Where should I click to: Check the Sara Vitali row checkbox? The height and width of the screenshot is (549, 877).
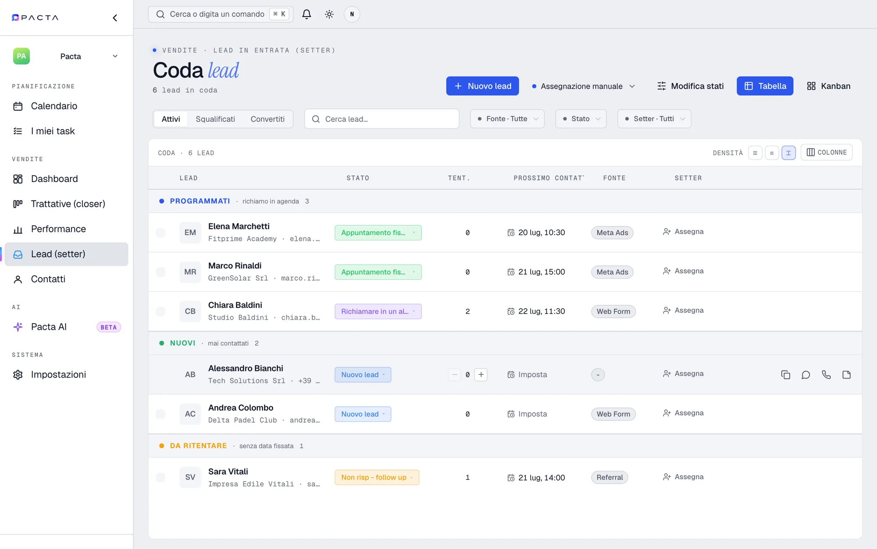click(x=160, y=477)
